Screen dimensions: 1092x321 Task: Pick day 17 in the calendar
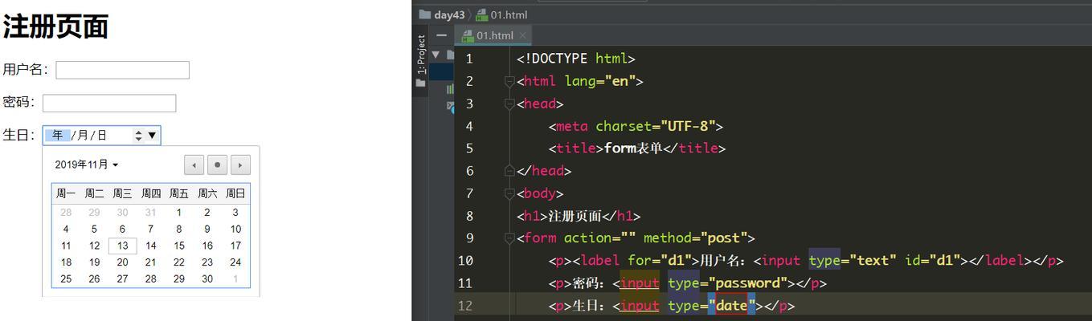(x=235, y=246)
